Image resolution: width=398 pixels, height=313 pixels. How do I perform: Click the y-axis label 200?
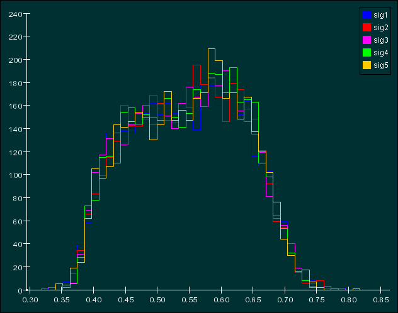[x=15, y=60]
